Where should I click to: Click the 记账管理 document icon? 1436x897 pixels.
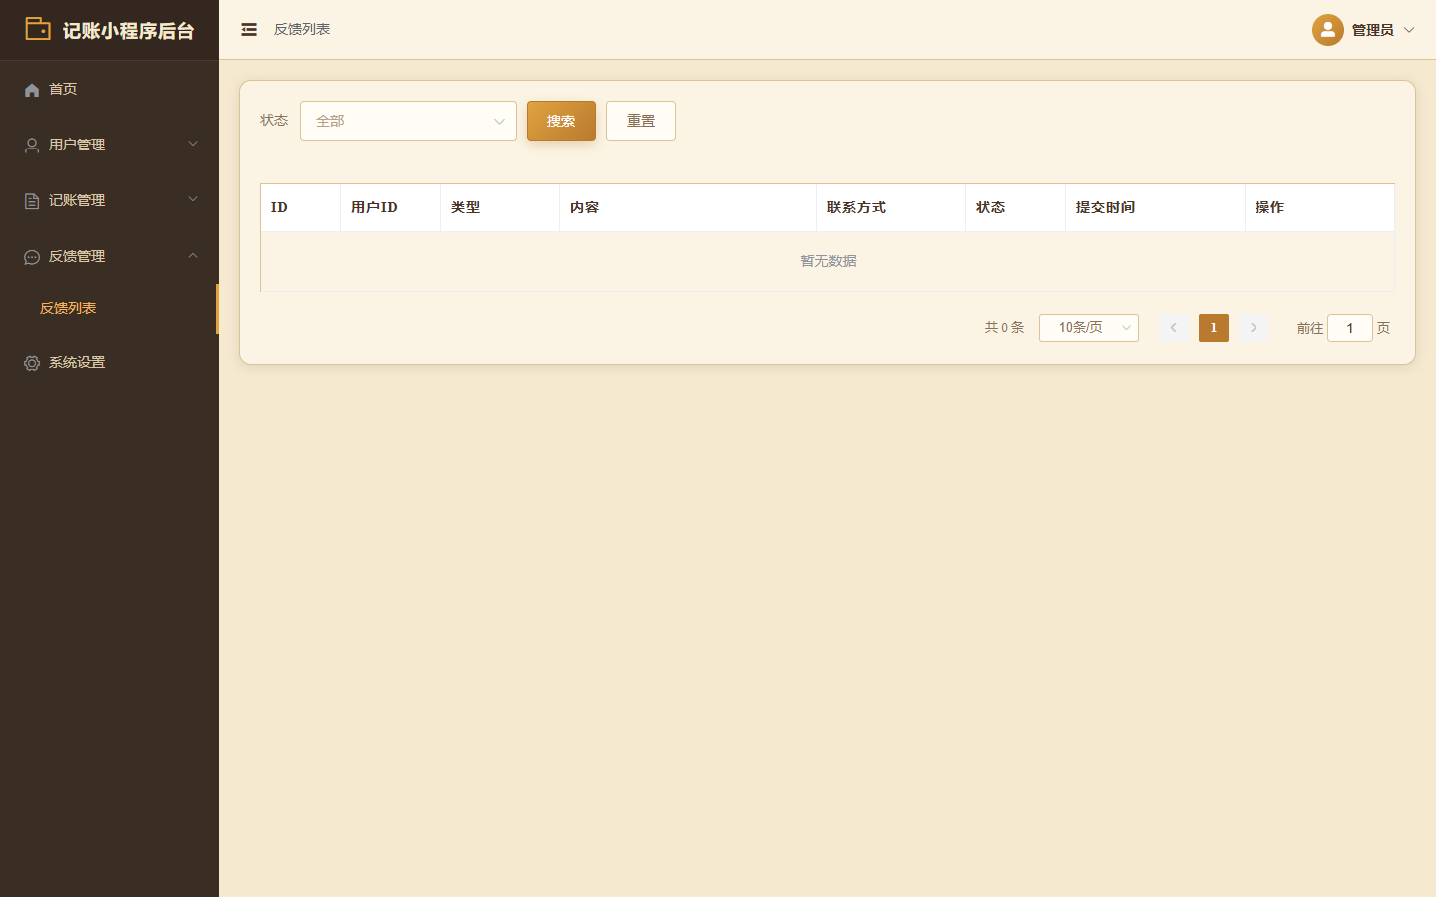(32, 201)
